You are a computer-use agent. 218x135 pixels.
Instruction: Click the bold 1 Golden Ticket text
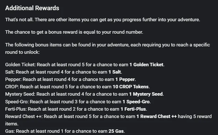[146, 65]
